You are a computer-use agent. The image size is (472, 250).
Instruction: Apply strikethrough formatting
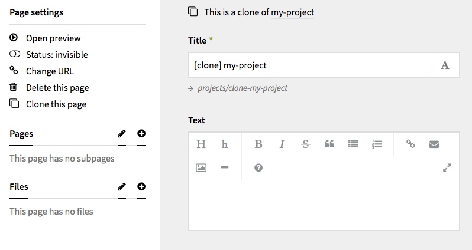click(306, 144)
